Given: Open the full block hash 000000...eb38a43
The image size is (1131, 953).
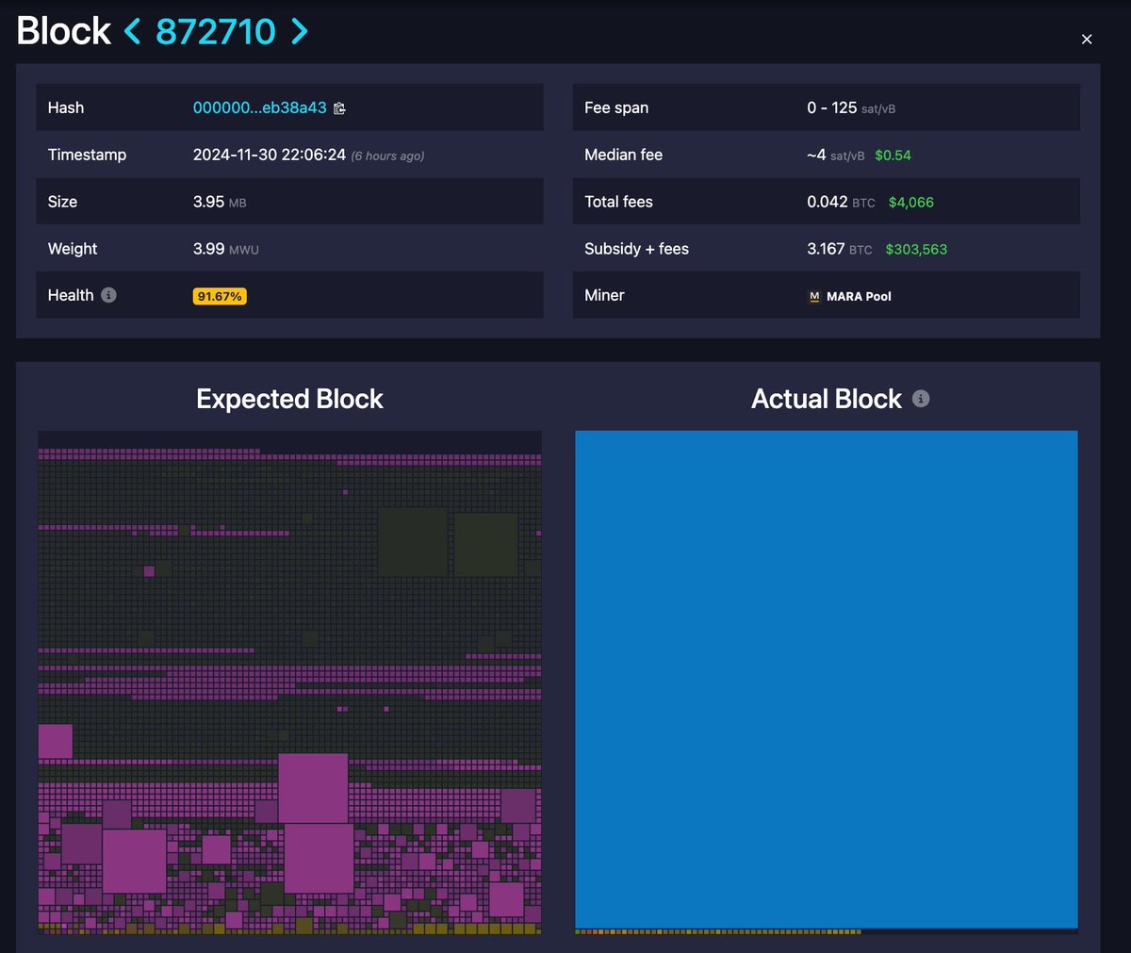Looking at the screenshot, I should pyautogui.click(x=259, y=107).
